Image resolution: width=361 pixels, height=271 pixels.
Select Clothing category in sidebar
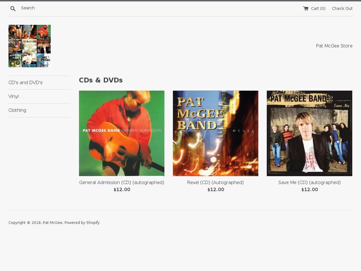(x=17, y=110)
